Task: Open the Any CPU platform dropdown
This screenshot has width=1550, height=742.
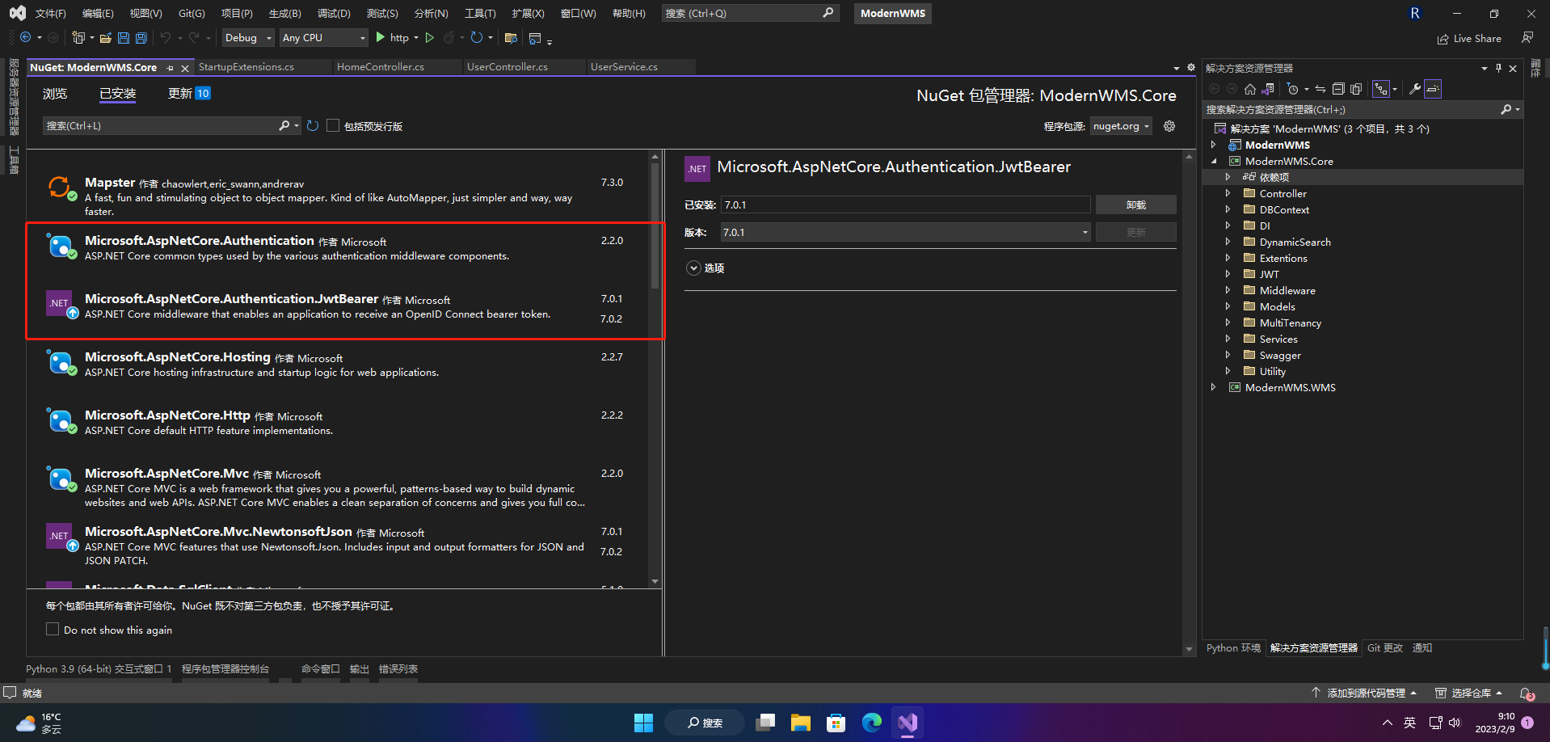Action: click(x=323, y=37)
